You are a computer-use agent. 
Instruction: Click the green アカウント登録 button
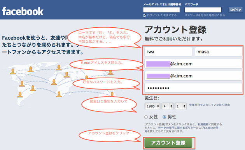click(x=168, y=143)
